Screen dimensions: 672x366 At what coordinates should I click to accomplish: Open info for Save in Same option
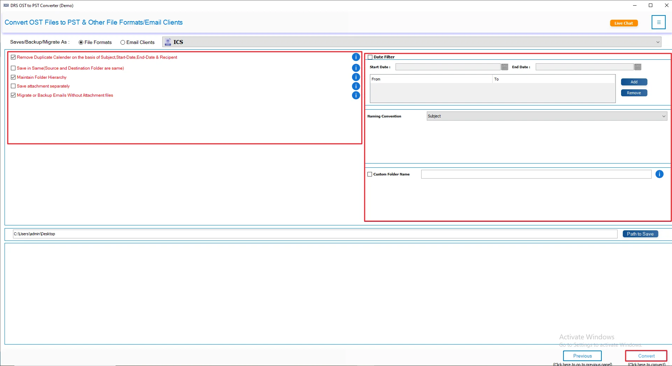click(x=356, y=68)
